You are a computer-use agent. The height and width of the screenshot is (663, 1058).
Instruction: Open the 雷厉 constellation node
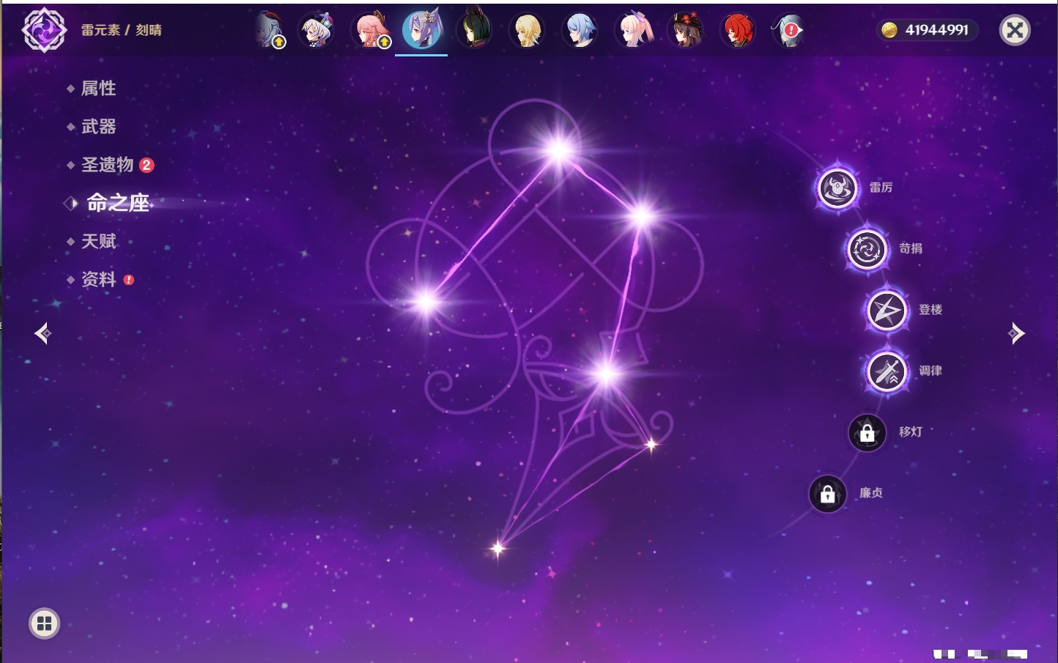point(837,188)
